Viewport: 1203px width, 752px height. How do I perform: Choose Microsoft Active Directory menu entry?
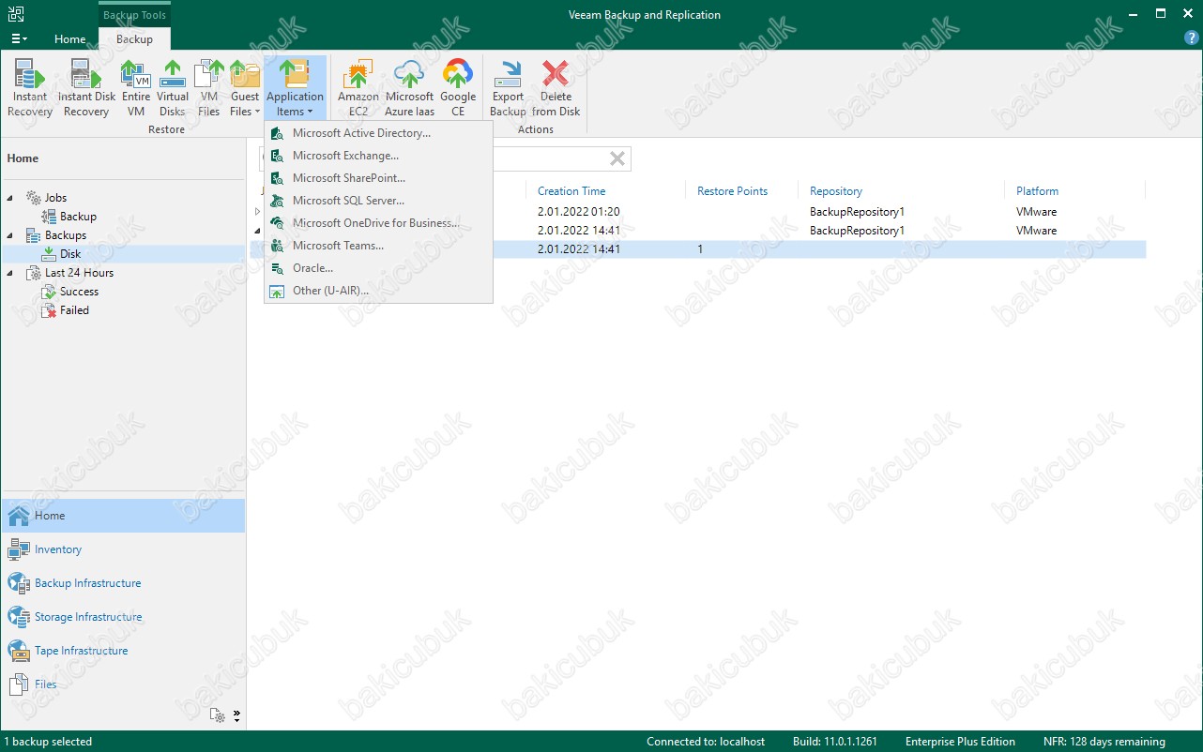pos(378,133)
